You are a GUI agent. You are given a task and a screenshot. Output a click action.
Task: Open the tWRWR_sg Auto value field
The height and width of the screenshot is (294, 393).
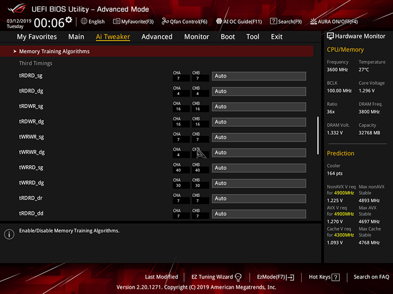[x=259, y=137]
